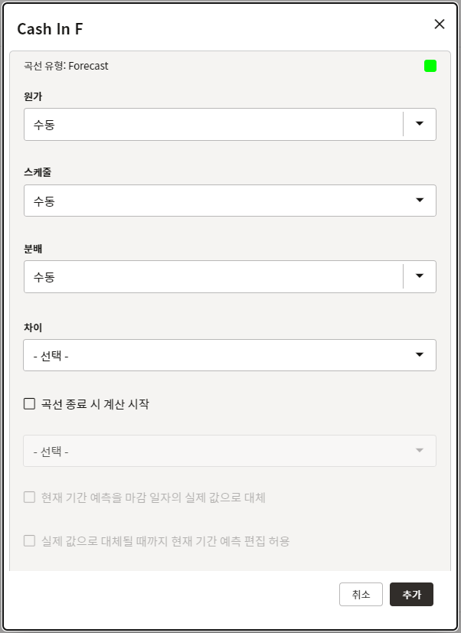Click the green curve color swatch
This screenshot has width=461, height=633.
coord(430,66)
